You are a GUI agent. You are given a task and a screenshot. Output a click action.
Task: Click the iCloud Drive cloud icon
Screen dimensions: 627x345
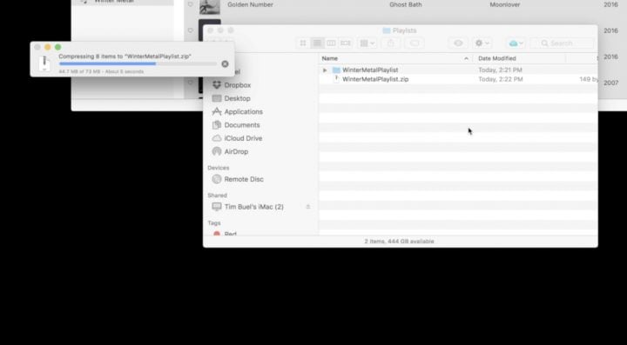point(216,138)
